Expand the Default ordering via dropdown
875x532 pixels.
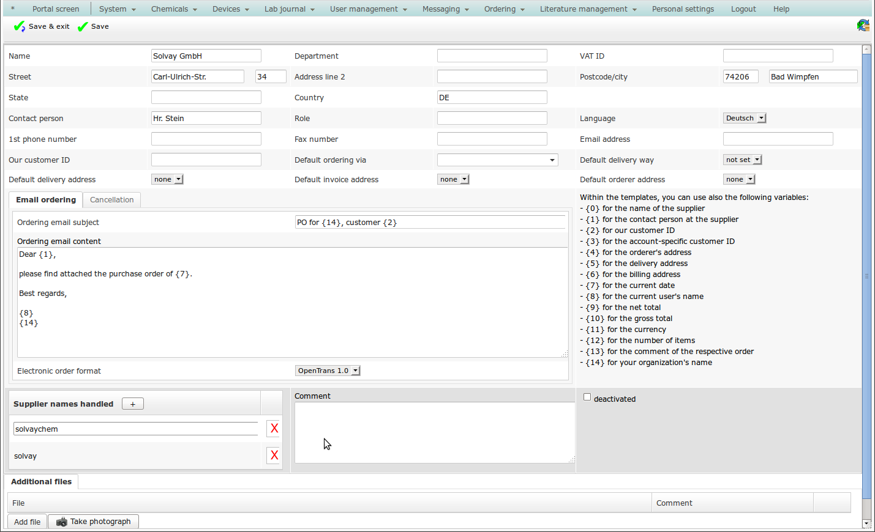click(497, 160)
